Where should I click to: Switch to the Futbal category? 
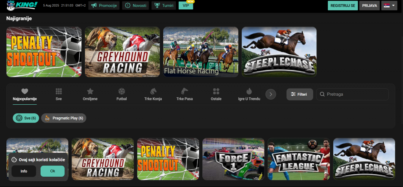tap(122, 94)
